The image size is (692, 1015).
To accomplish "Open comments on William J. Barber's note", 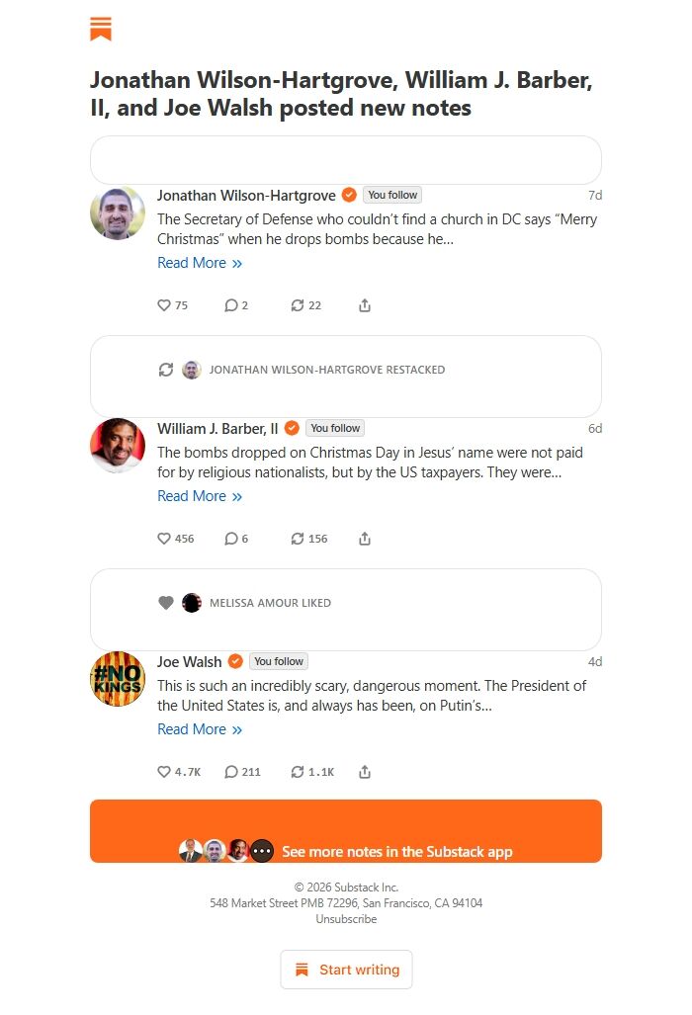I will pos(229,539).
